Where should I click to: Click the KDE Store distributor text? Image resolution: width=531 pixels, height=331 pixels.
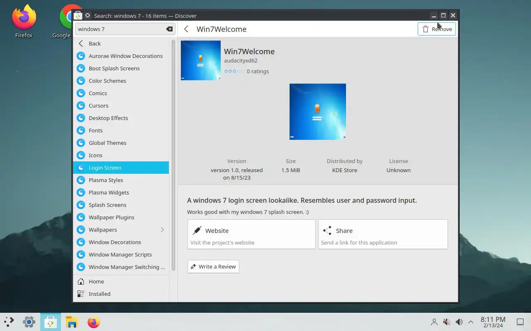[x=345, y=170]
